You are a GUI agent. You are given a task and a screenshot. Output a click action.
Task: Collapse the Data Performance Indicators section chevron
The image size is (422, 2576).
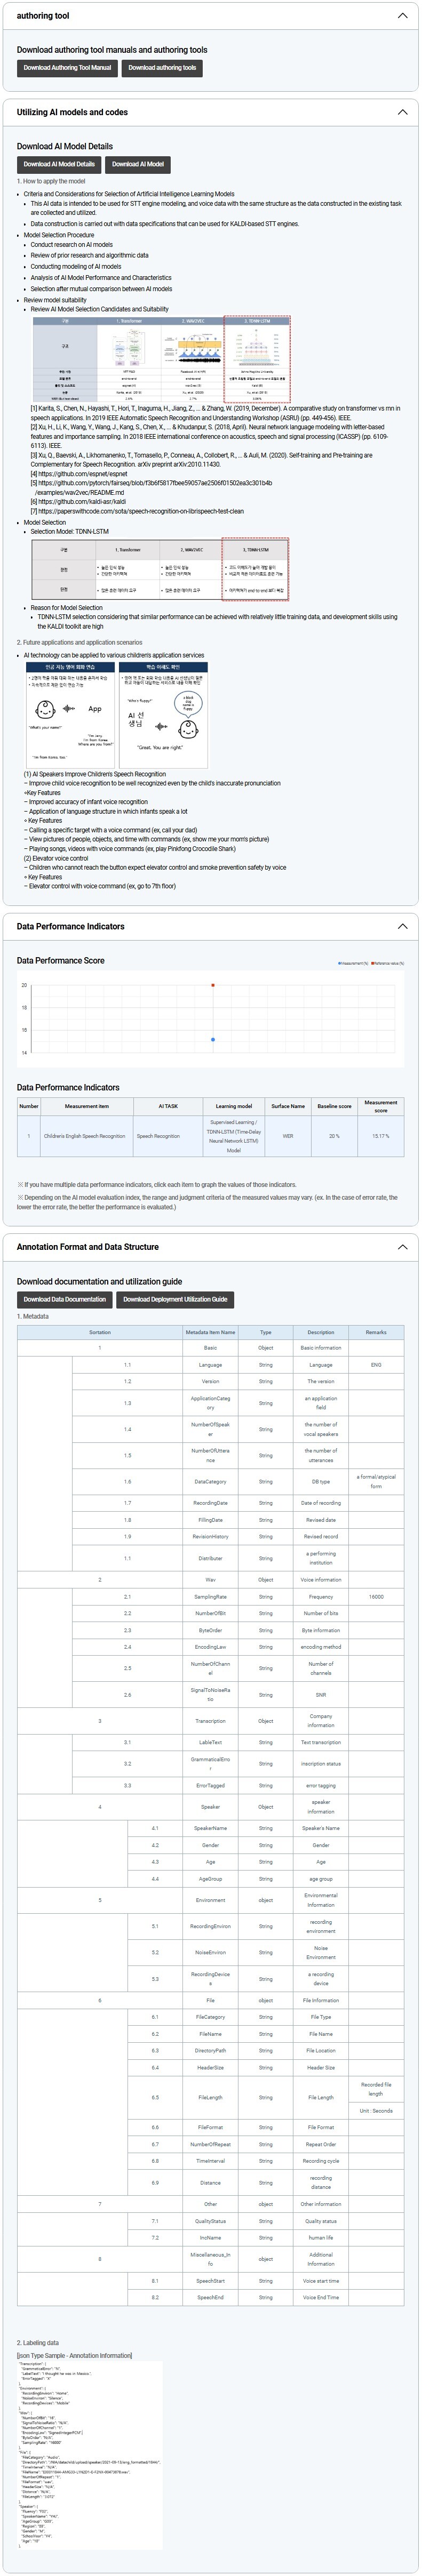point(402,926)
